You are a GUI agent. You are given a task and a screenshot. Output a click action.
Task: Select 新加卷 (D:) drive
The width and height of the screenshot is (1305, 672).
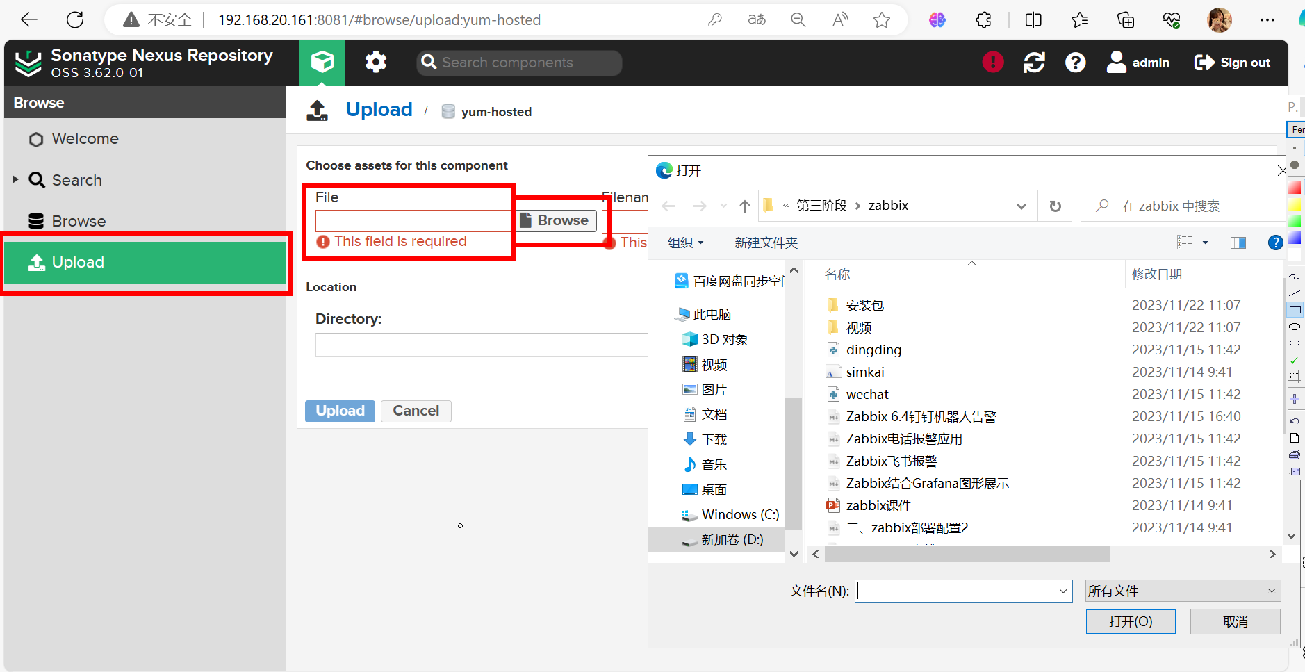point(716,539)
